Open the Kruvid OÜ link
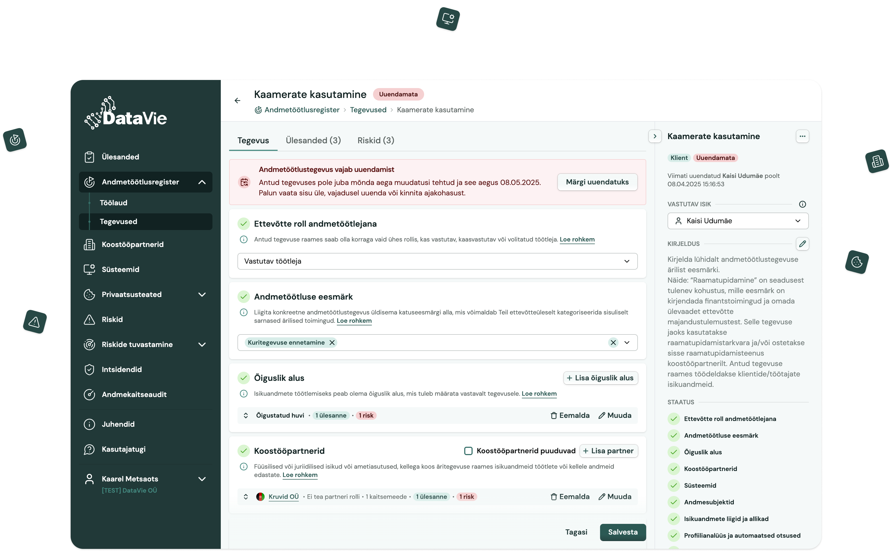This screenshot has width=892, height=552. click(x=283, y=497)
